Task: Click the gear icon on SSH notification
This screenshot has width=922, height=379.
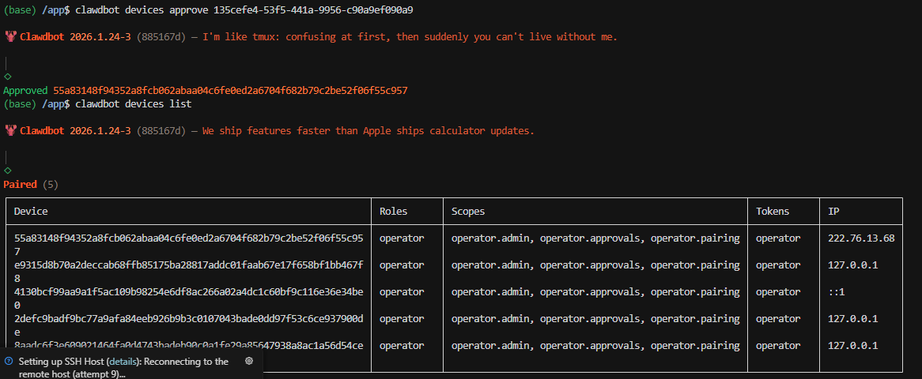Action: pyautogui.click(x=249, y=361)
